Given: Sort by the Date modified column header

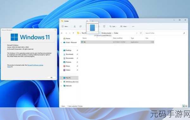Looking at the screenshot, I should [118, 38].
